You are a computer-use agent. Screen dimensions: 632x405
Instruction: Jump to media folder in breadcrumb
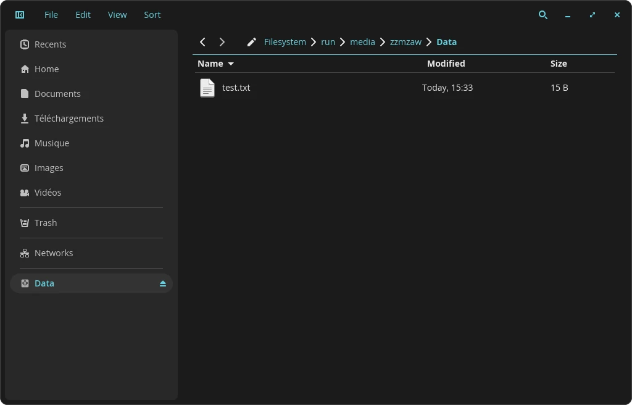click(x=362, y=42)
